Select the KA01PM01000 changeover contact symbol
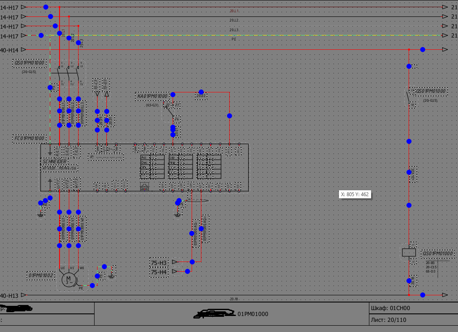458x332 pixels. pyautogui.click(x=168, y=112)
